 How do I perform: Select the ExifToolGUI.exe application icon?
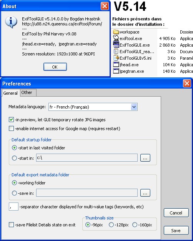coord(116,45)
